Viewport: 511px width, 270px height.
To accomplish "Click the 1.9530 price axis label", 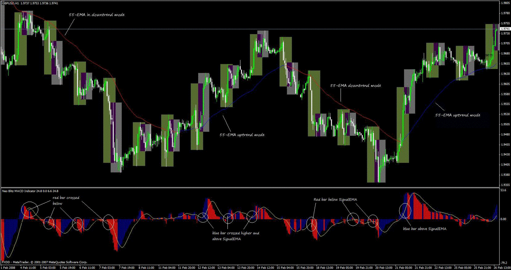I will coord(505,114).
